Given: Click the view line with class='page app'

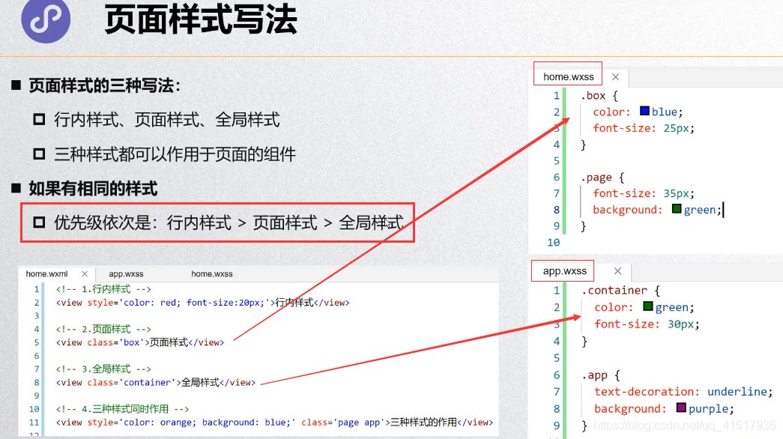Looking at the screenshot, I should (x=274, y=423).
